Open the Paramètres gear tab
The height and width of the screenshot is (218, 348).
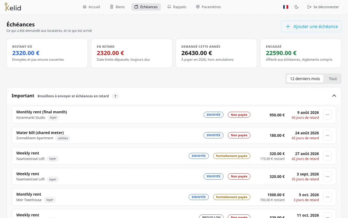208,7
